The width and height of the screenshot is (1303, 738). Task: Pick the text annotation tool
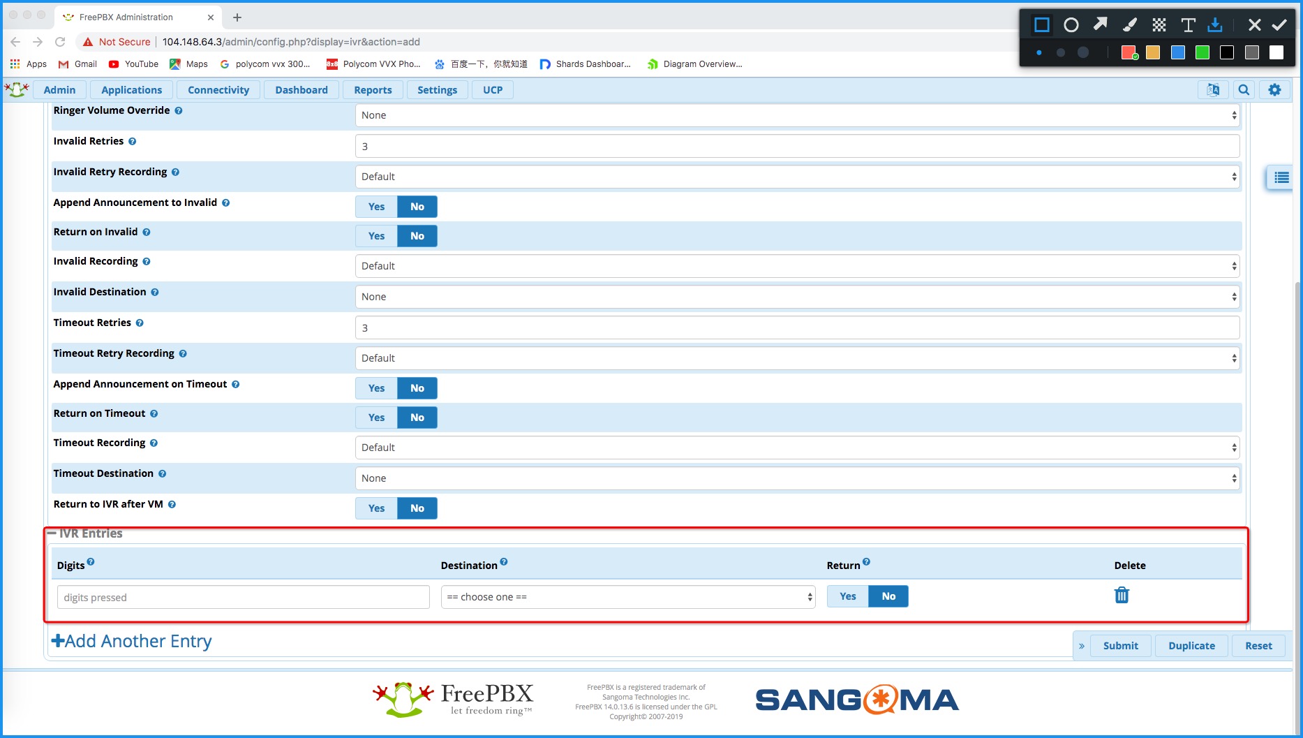[1187, 25]
